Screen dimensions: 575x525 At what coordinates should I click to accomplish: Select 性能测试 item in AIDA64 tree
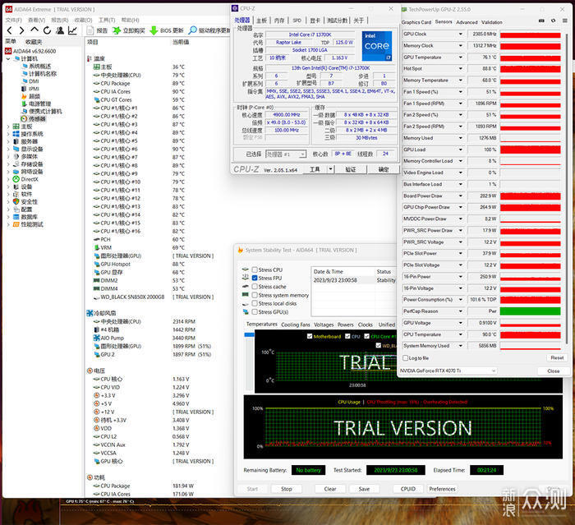click(28, 224)
